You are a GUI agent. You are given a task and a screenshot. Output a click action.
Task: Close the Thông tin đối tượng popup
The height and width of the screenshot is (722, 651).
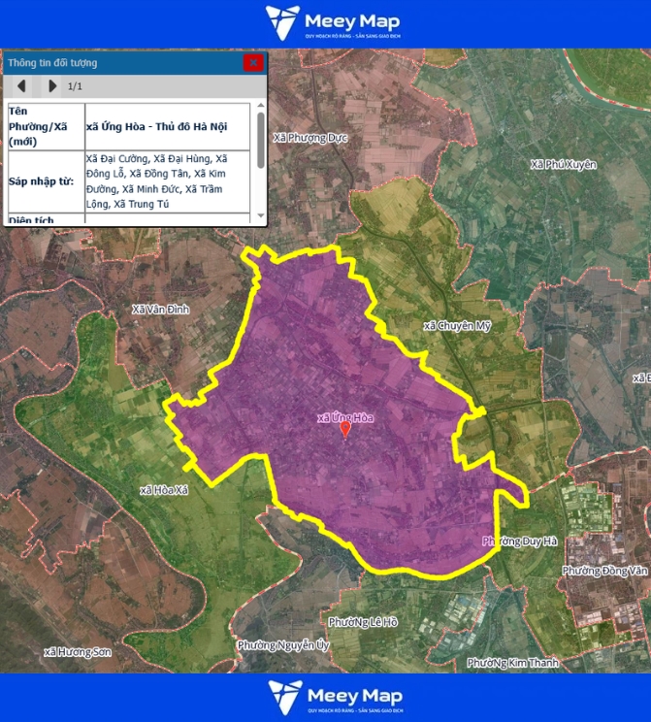pos(253,62)
